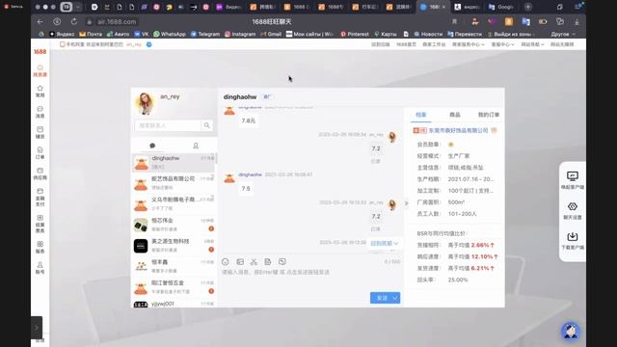617x347 pixels.
Task: Open the VK bookmark
Action: pos(142,35)
